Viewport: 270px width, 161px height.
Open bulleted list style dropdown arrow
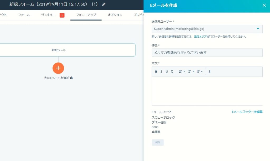coord(185,71)
